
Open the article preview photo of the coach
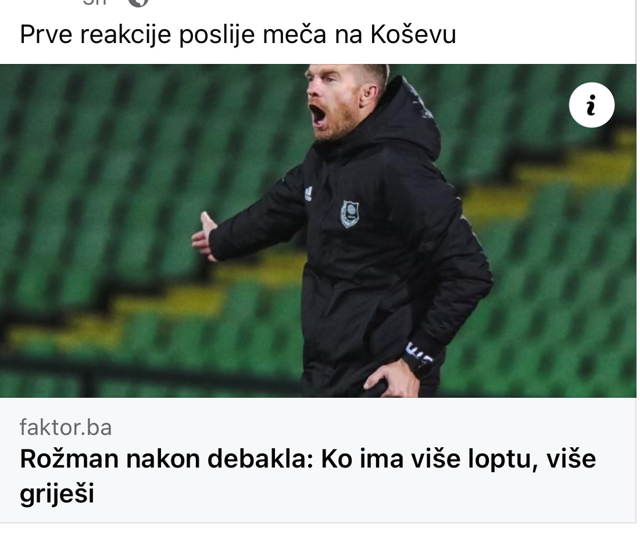point(318,231)
